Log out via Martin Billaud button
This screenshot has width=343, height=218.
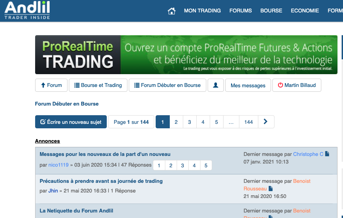tap(297, 85)
